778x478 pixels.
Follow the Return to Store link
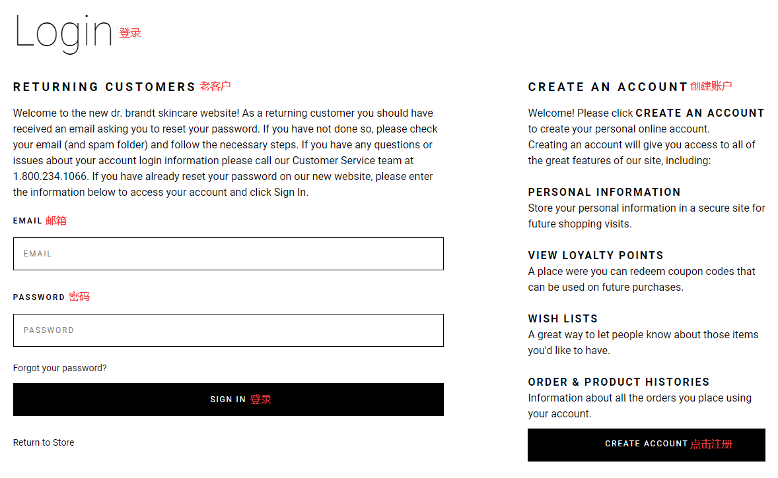coord(44,442)
